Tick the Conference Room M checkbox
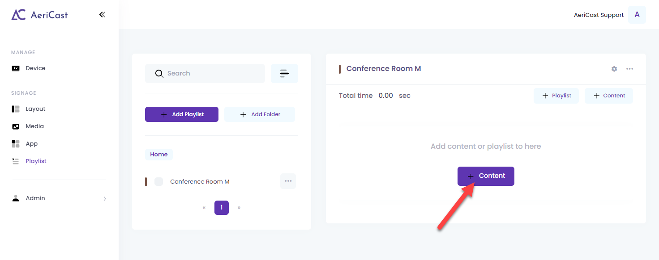This screenshot has height=260, width=659. pyautogui.click(x=158, y=182)
